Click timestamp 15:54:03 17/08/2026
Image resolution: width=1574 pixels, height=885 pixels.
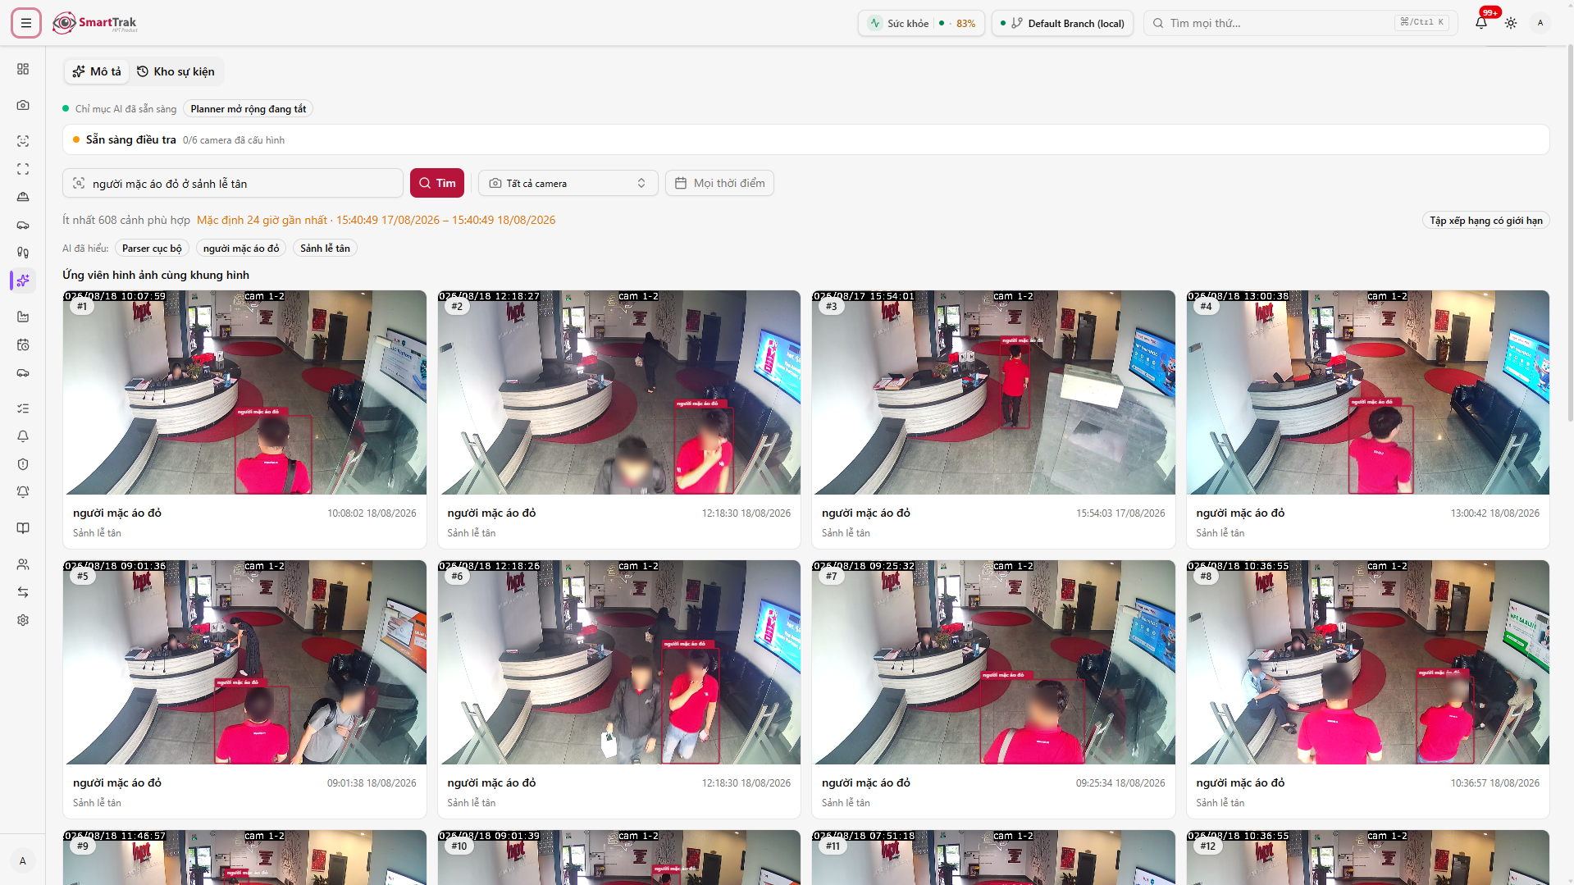1120,513
